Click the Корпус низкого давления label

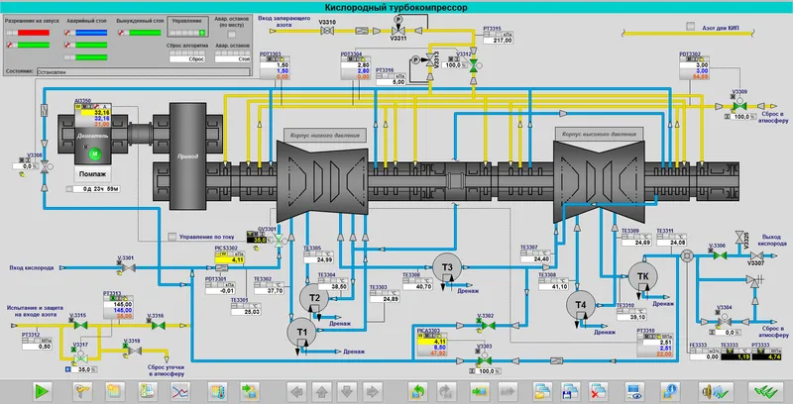coord(325,136)
